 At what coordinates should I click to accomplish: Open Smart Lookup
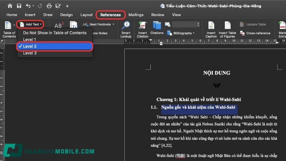click(x=126, y=29)
